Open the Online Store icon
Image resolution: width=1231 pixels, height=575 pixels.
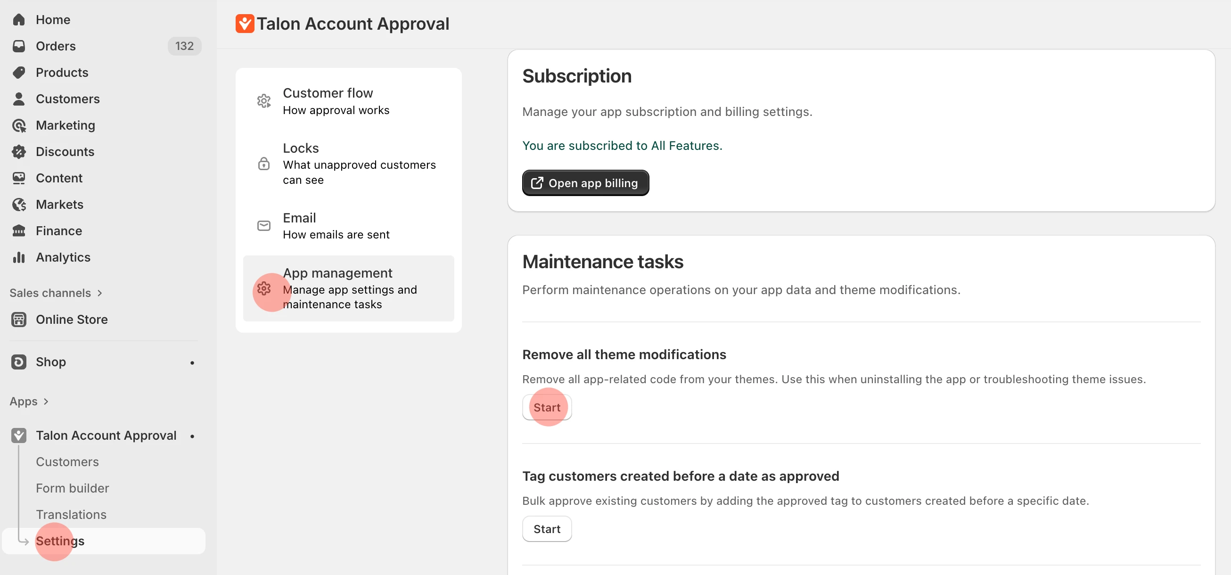pos(19,319)
